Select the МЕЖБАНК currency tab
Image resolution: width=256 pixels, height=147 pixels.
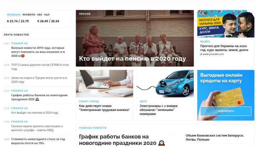pos(14,15)
